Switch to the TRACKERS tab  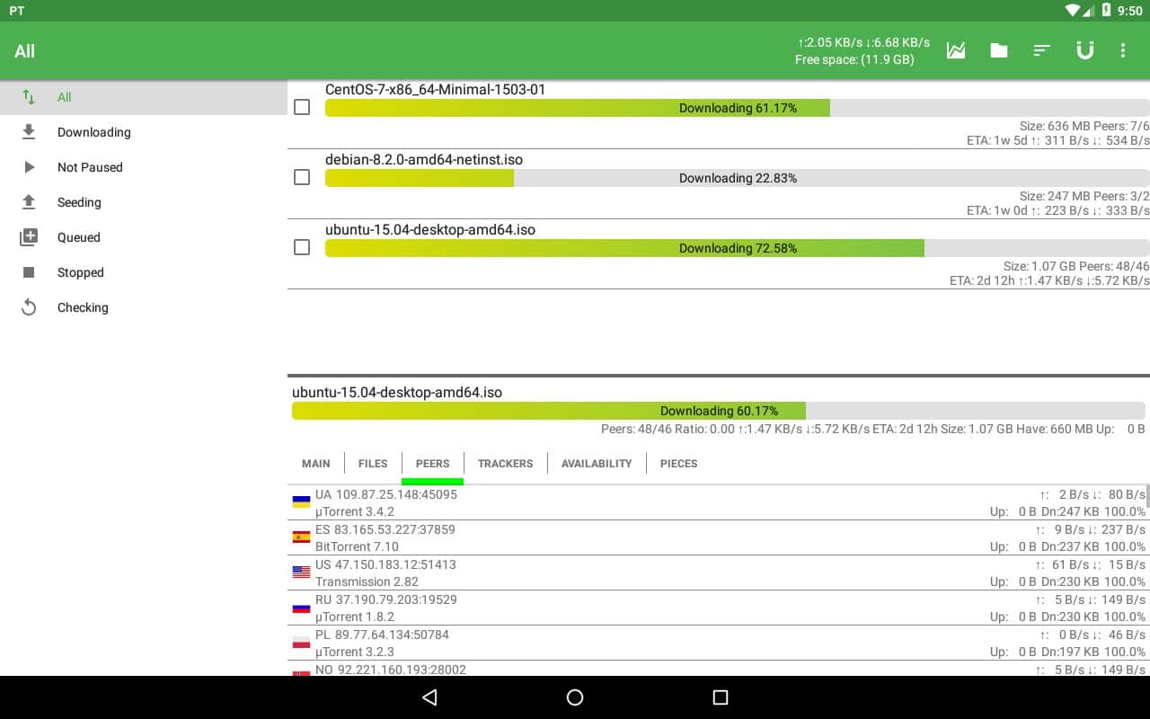[505, 464]
